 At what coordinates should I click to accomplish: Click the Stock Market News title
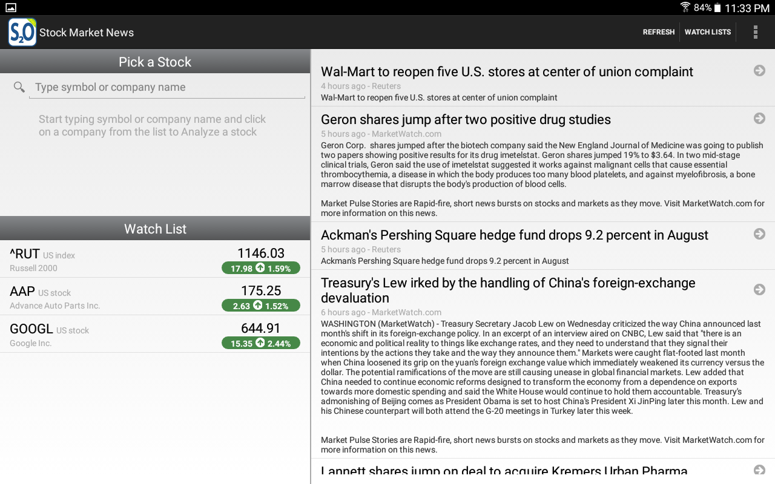(x=87, y=33)
